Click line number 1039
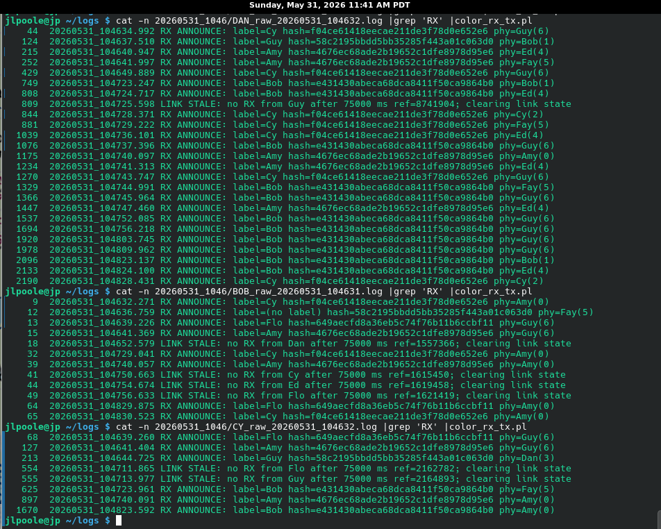This screenshot has height=529, width=661. (27, 135)
